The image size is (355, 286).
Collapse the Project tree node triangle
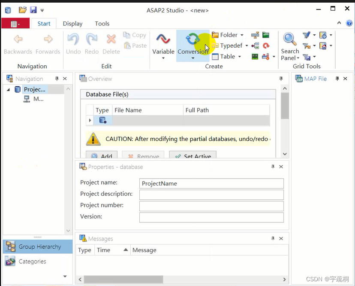click(9, 90)
